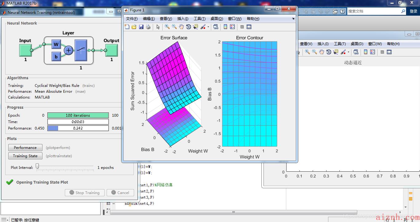
Task: Hide Plot Tools in 动态逼近 figure window
Action: click(x=382, y=52)
